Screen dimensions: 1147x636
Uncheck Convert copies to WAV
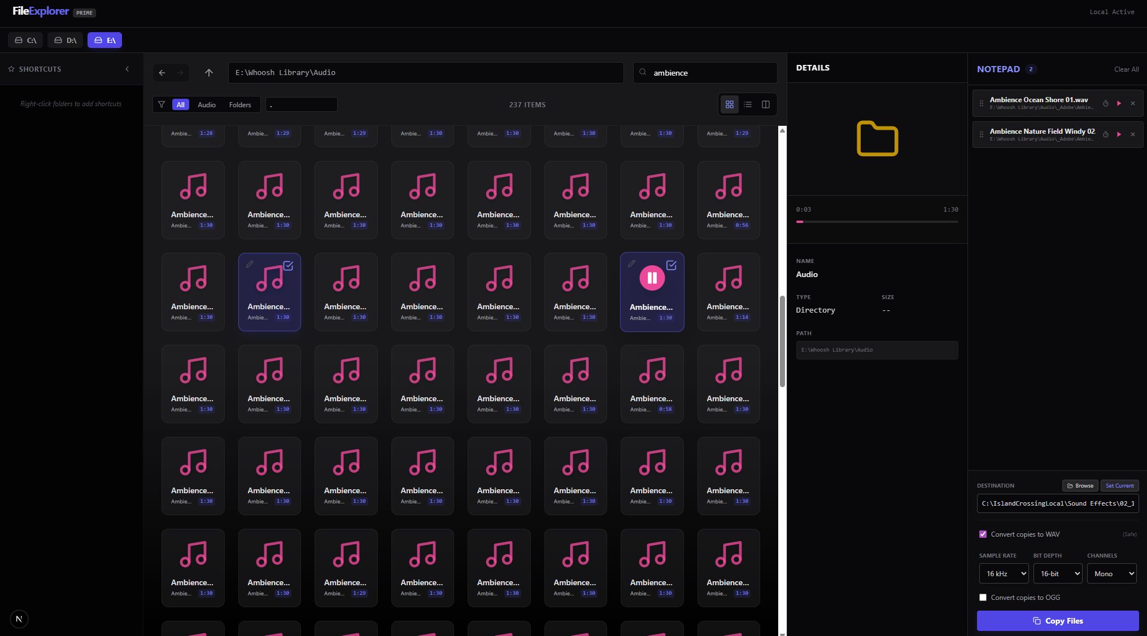[x=983, y=534]
